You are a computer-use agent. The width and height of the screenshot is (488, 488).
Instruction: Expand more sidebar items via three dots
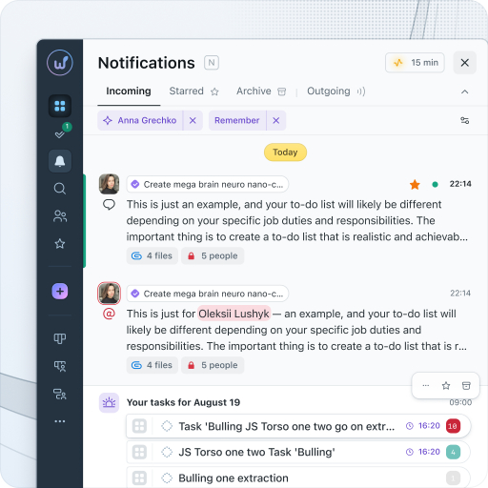[x=60, y=421]
